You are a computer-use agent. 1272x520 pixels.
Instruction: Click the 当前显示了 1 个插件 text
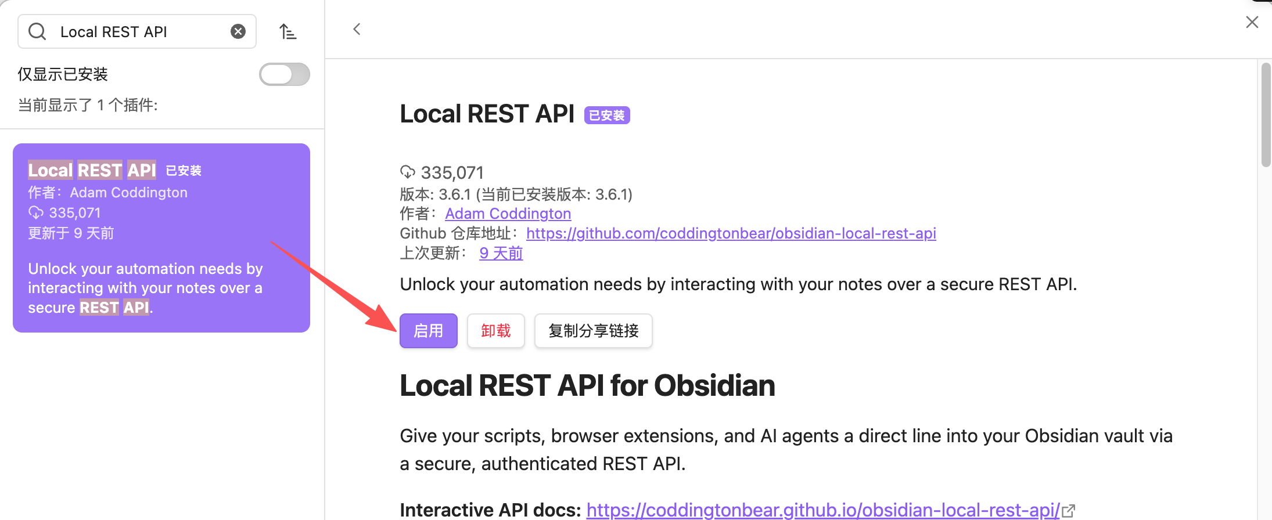(x=88, y=105)
